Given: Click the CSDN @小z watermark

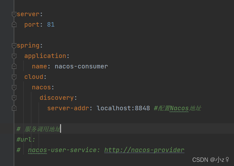Looking at the screenshot, I should (x=210, y=159).
